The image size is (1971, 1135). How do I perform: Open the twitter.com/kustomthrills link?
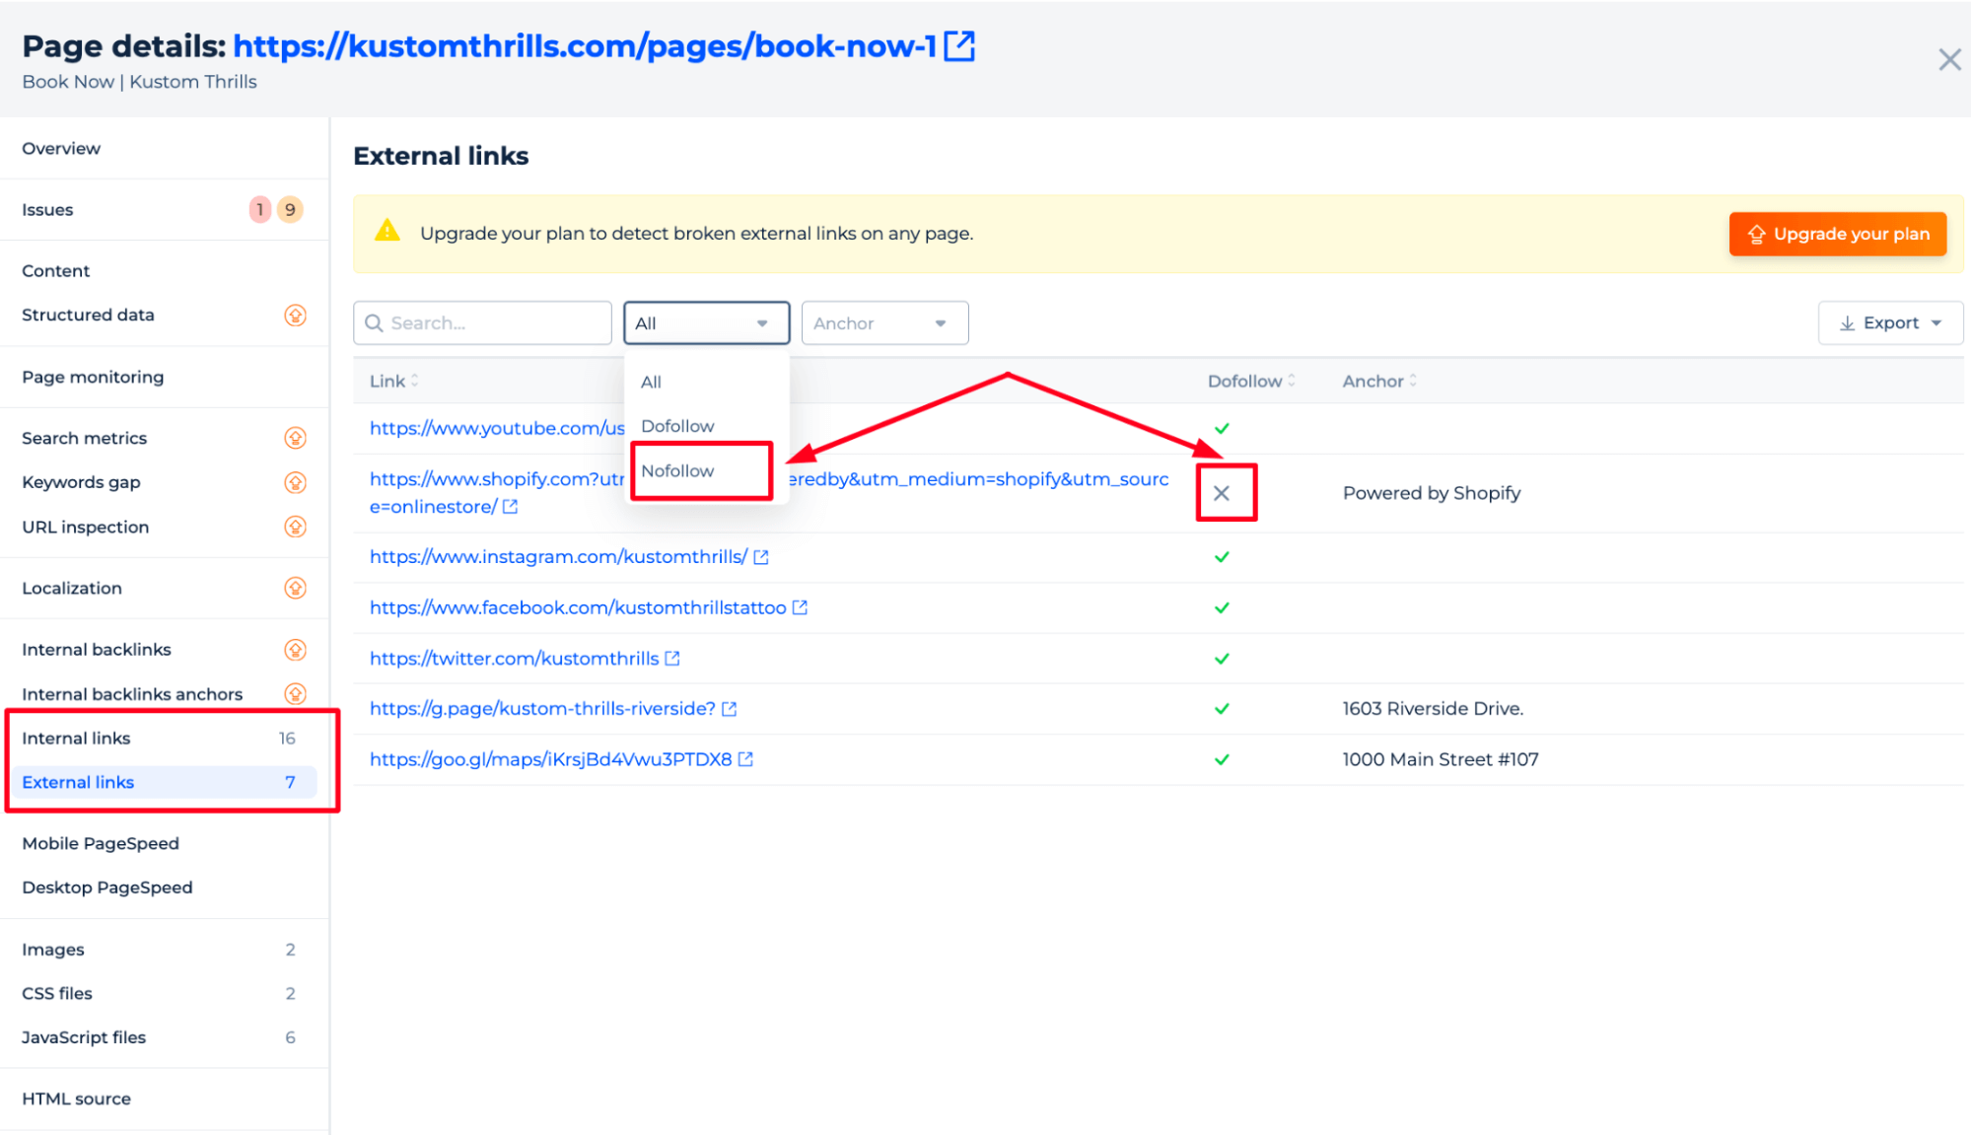(514, 659)
